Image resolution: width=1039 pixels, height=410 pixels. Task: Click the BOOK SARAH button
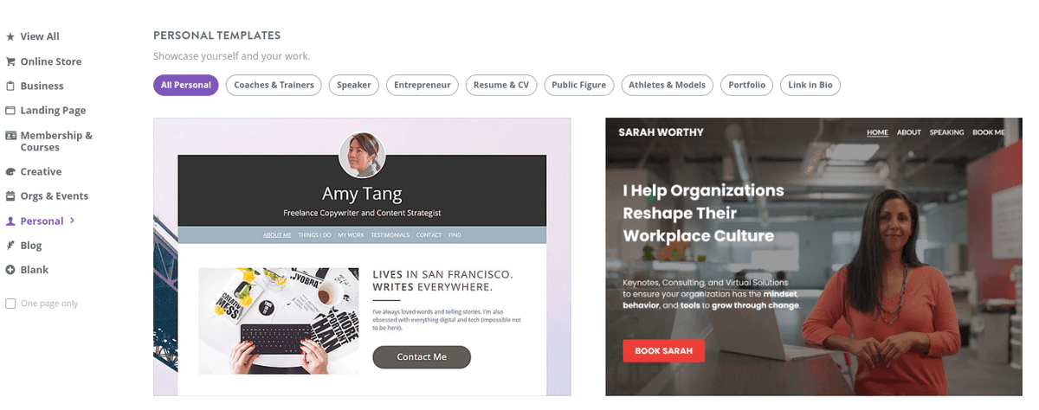click(663, 350)
